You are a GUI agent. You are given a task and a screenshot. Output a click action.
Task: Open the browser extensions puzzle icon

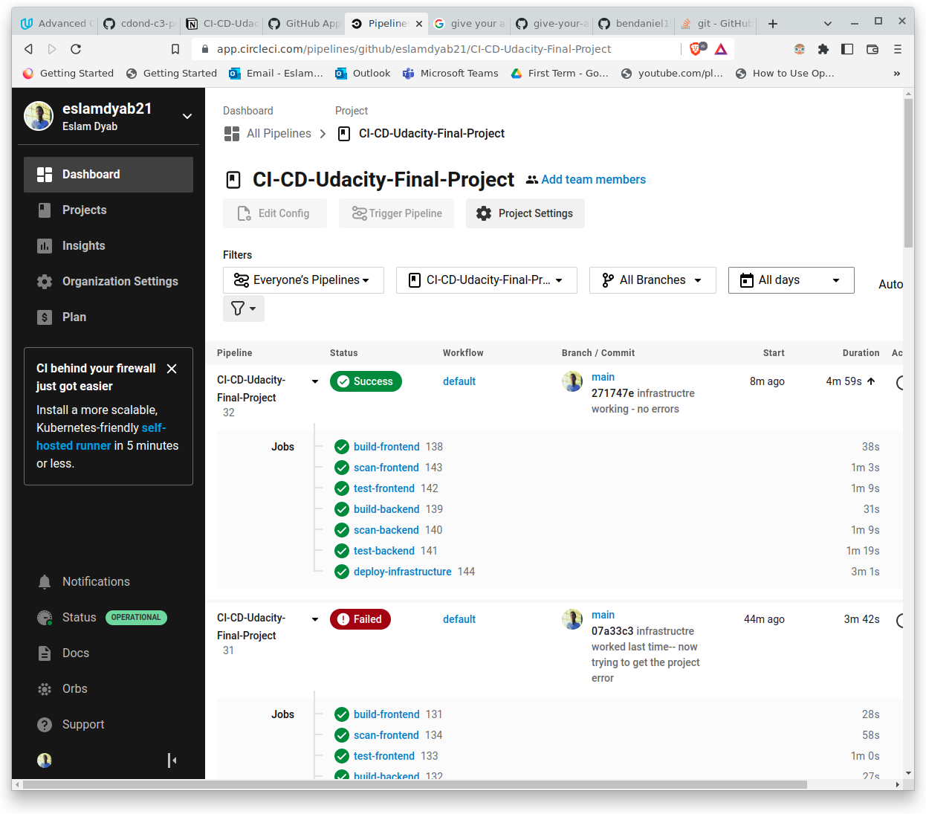point(823,49)
